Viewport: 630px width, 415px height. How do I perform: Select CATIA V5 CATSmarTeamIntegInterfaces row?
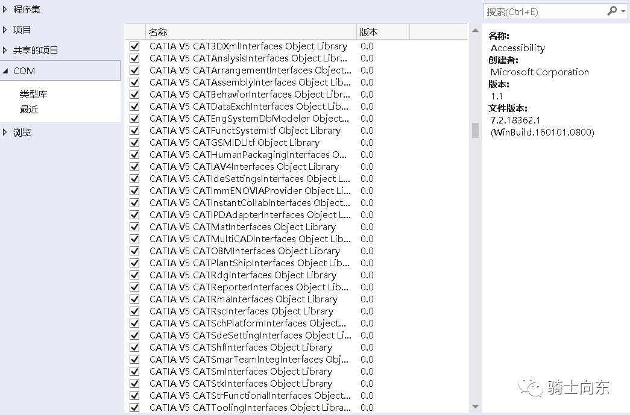[x=296, y=359]
